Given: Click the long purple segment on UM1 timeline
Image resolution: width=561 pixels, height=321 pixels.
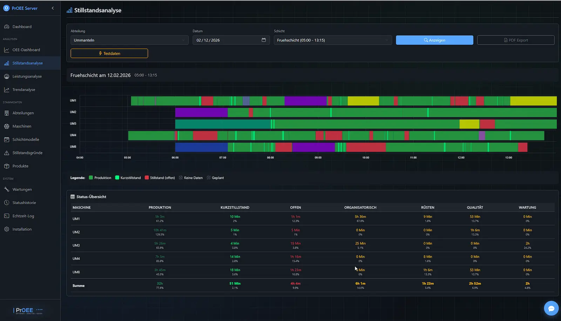Looking at the screenshot, I should pos(305,101).
